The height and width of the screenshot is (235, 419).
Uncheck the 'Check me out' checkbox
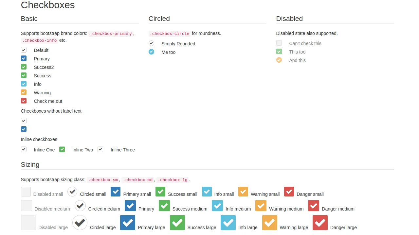pos(24,101)
